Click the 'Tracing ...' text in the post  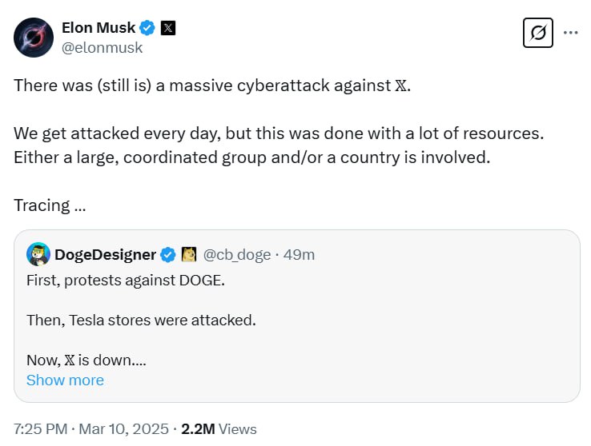pos(50,205)
